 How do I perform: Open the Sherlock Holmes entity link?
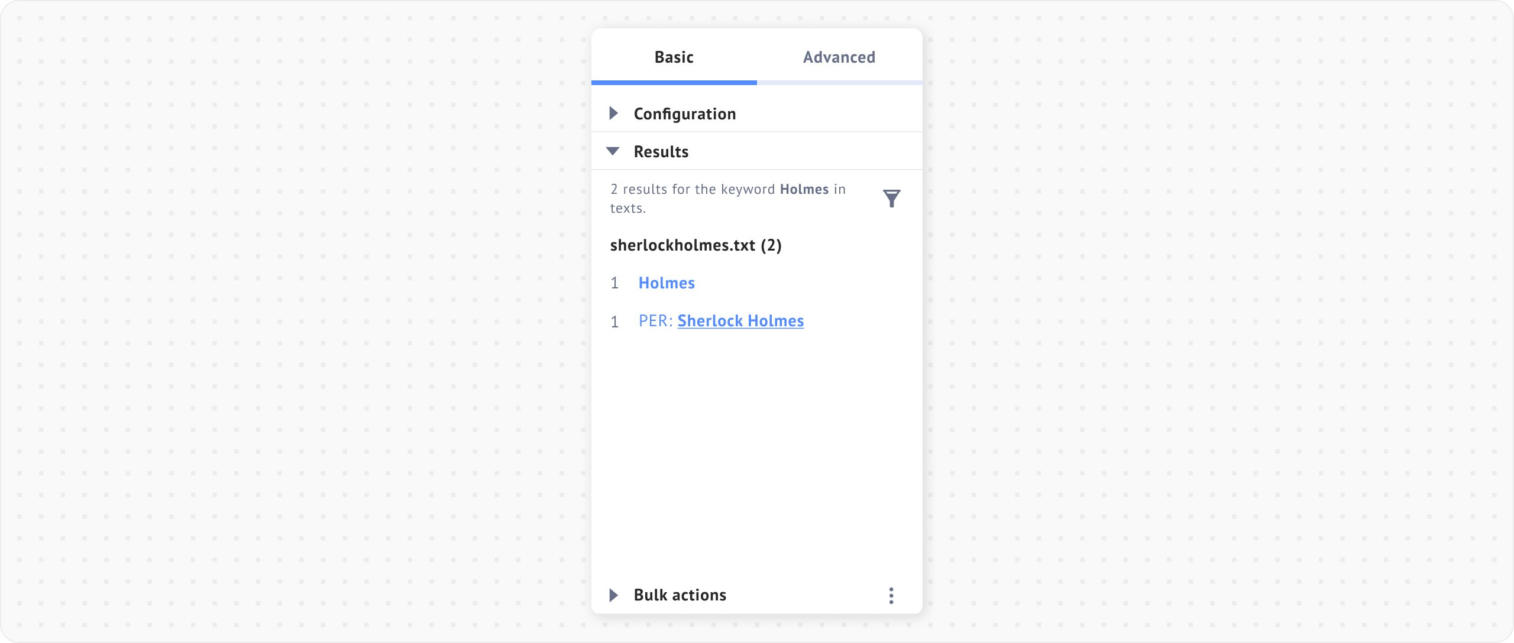point(740,321)
